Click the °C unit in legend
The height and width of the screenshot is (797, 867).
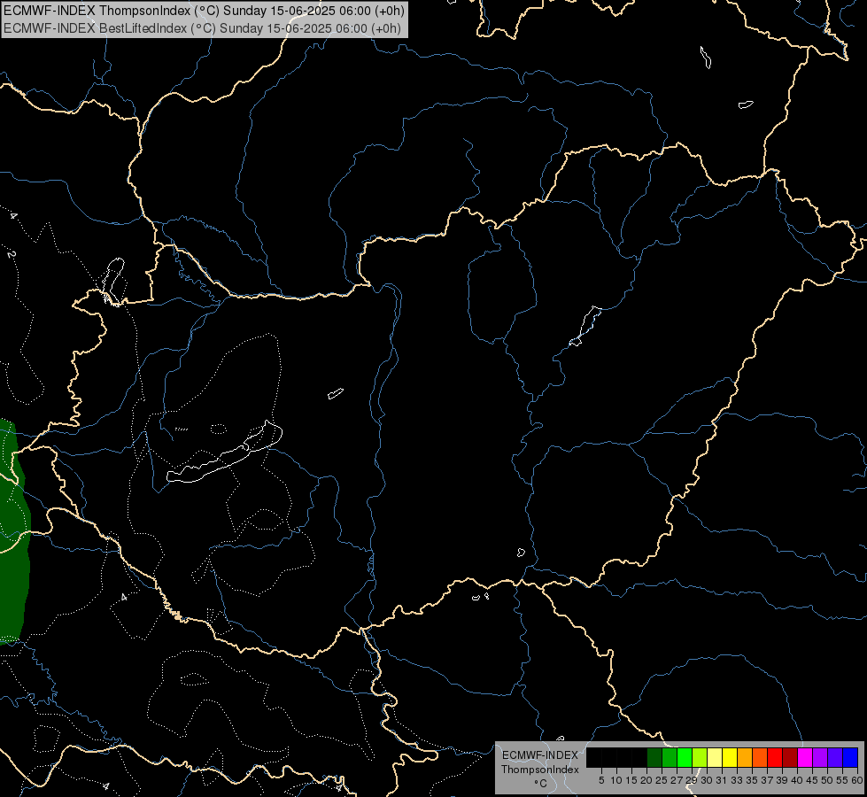[540, 783]
